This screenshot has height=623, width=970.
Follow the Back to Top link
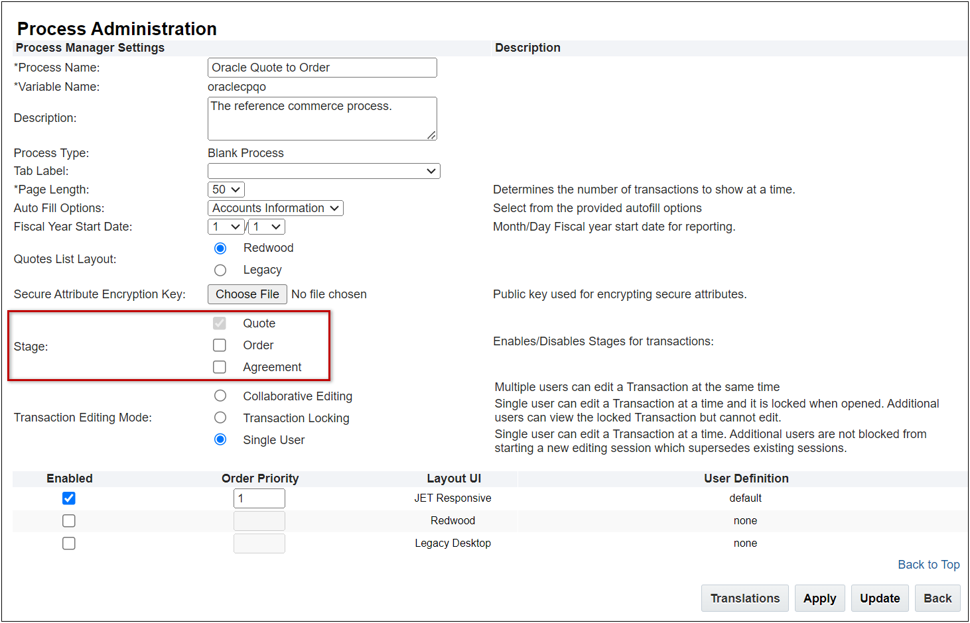(929, 565)
